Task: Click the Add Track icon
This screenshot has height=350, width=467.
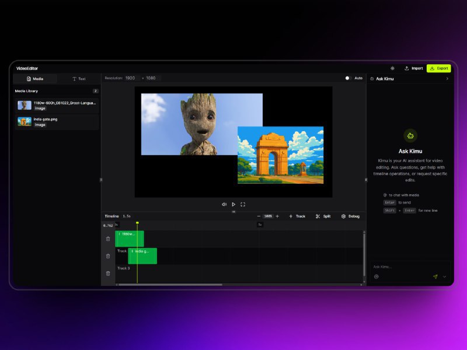Action: [x=290, y=216]
